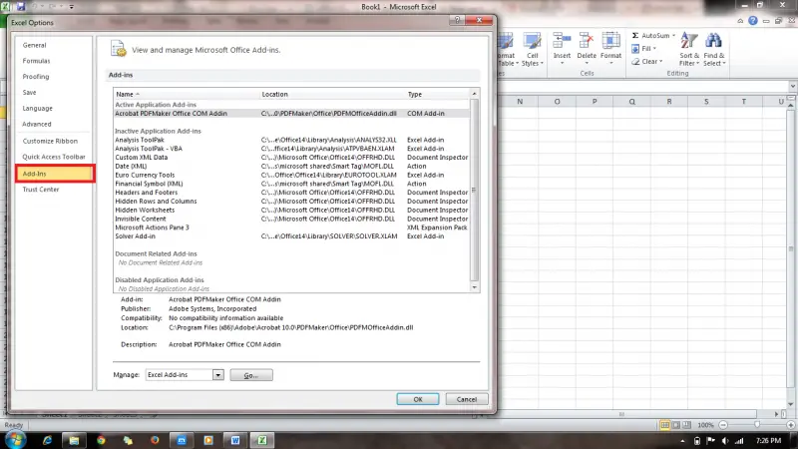Click the Delete cells icon in the ribbon
The width and height of the screenshot is (798, 449).
(587, 41)
